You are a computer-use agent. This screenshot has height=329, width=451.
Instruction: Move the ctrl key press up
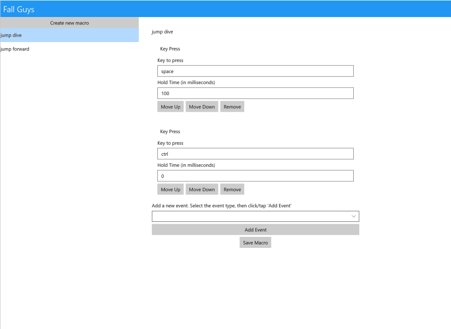(170, 189)
